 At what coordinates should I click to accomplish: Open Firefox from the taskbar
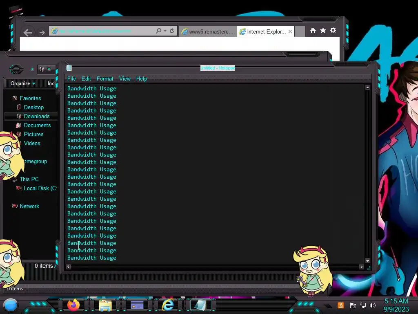[73, 305]
